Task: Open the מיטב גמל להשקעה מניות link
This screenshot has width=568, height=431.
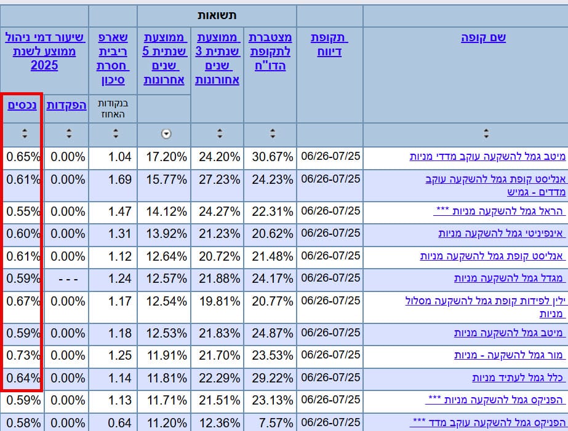Action: [510, 333]
